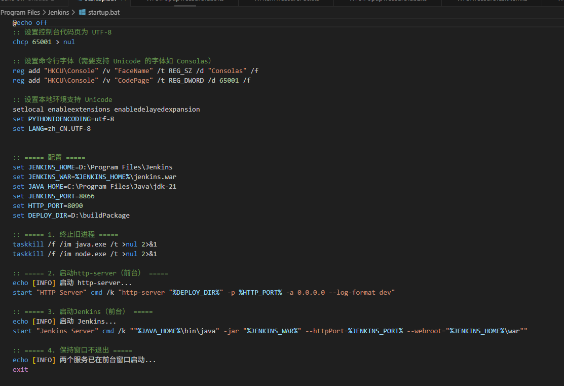Click '%JAVA_HOME%\bin\java' in Jenkins start line
The image size is (564, 386).
tap(177, 331)
